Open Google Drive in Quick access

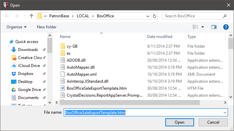pos(30,90)
